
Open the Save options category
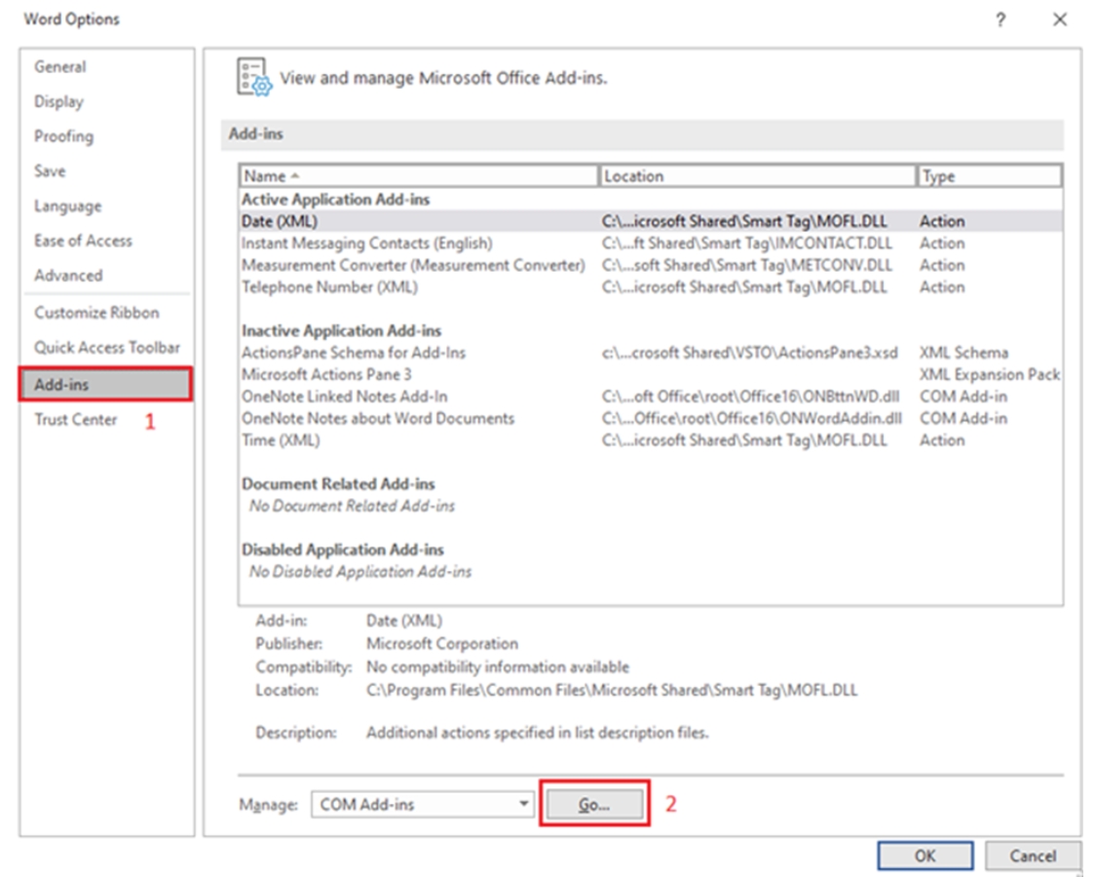click(50, 172)
